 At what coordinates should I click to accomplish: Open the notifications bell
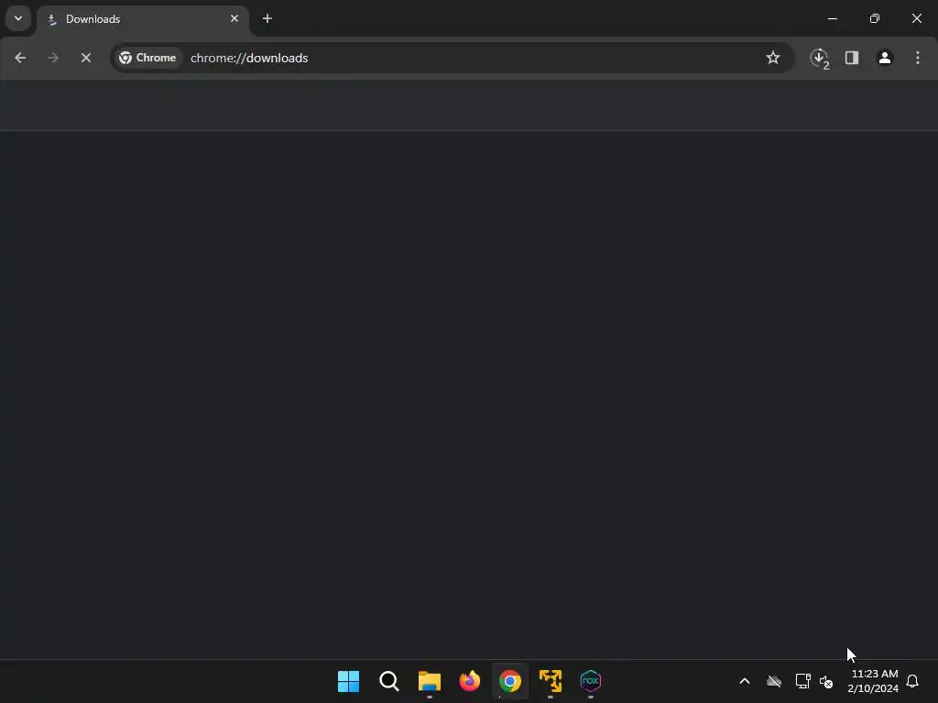(x=912, y=681)
